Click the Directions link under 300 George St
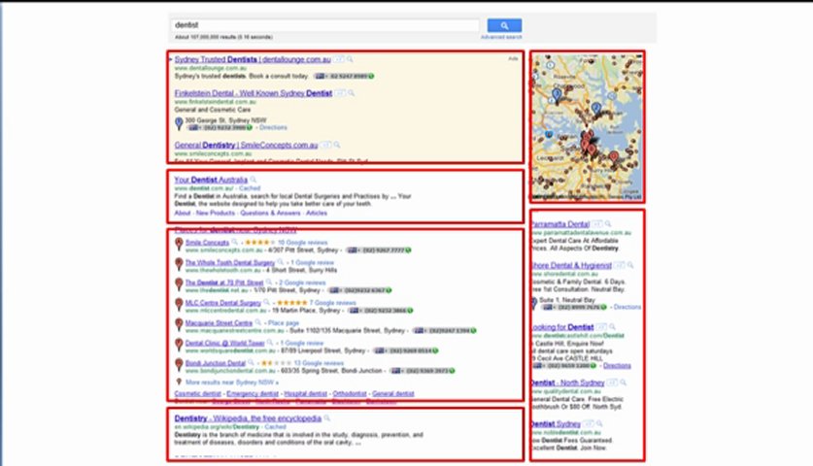This screenshot has height=466, width=813. point(272,127)
